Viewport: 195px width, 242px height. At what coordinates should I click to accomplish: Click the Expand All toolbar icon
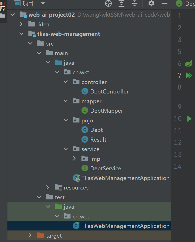click(121, 3)
